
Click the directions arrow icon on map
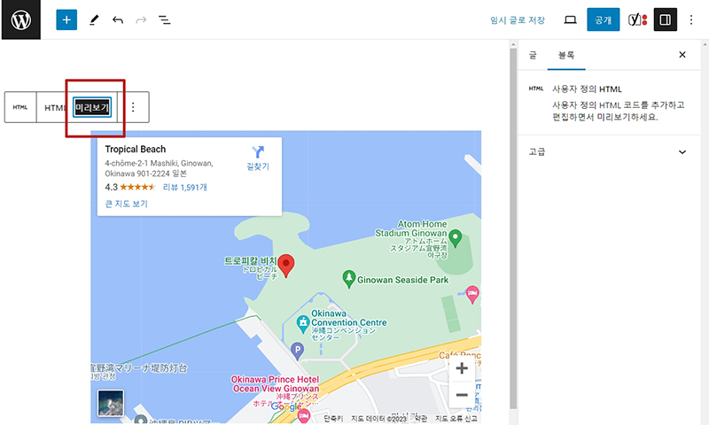click(x=258, y=151)
